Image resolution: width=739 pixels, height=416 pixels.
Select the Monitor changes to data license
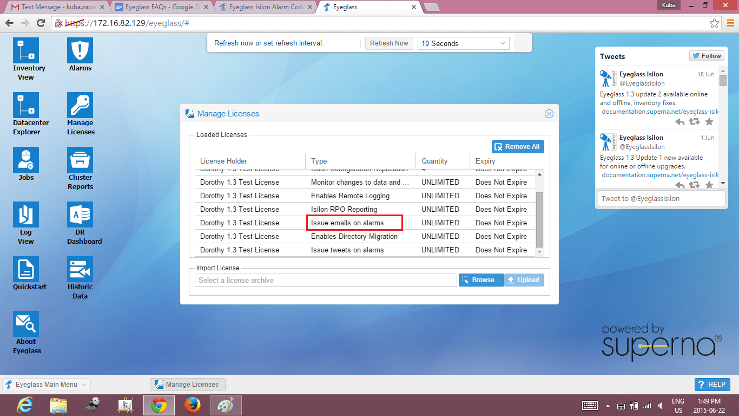pyautogui.click(x=365, y=182)
